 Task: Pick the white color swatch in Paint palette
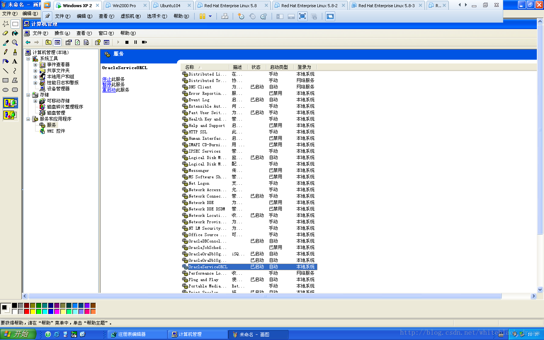point(14,312)
